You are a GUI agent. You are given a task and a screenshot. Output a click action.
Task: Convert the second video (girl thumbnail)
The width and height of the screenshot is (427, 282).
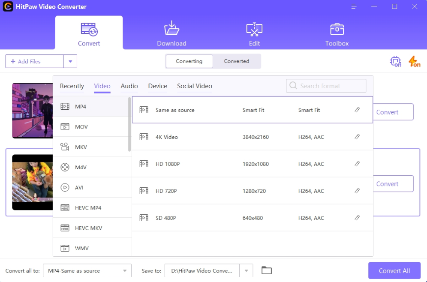pyautogui.click(x=393, y=184)
